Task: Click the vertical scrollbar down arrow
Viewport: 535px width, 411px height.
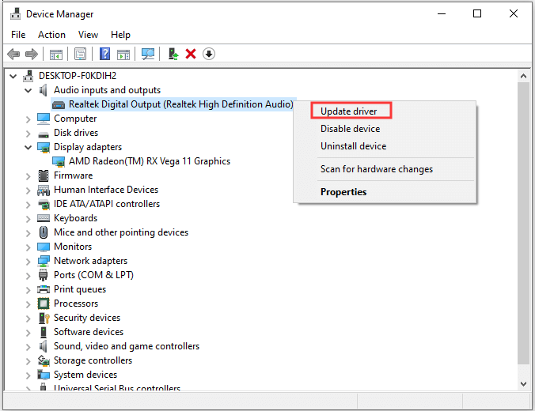Action: click(523, 382)
